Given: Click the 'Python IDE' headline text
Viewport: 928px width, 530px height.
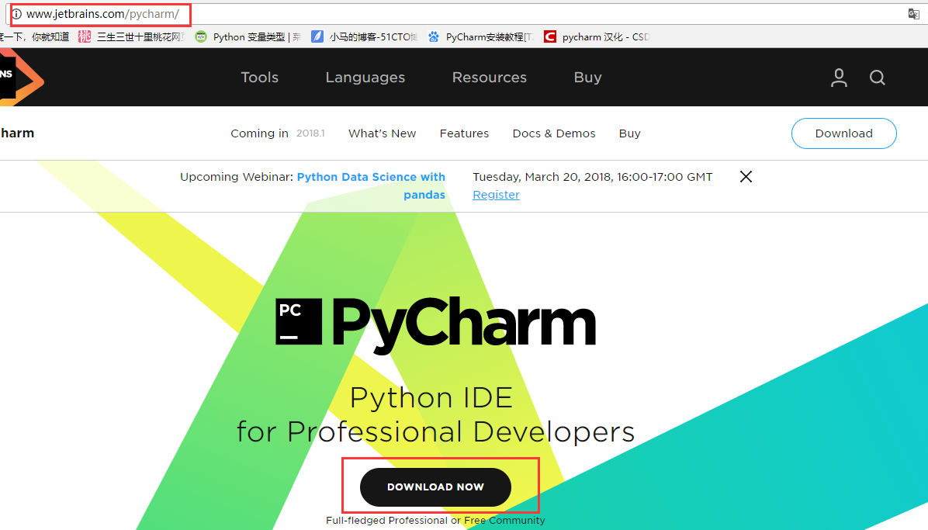Looking at the screenshot, I should point(431,397).
